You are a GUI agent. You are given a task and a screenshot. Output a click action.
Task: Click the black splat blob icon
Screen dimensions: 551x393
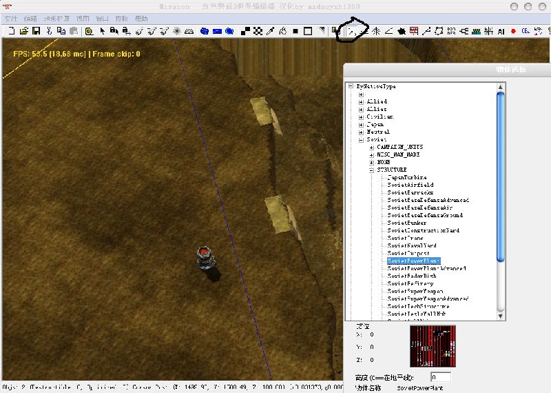pos(402,31)
